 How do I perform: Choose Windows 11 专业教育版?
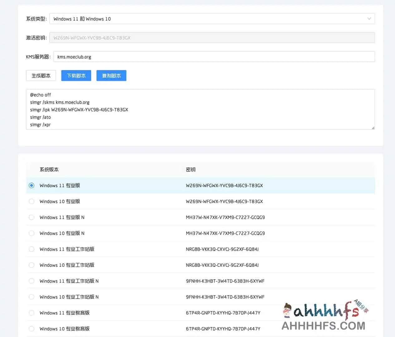(31, 313)
